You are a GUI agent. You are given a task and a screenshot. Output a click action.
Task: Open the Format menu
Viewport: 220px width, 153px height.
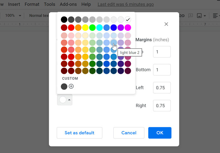[x=32, y=4]
